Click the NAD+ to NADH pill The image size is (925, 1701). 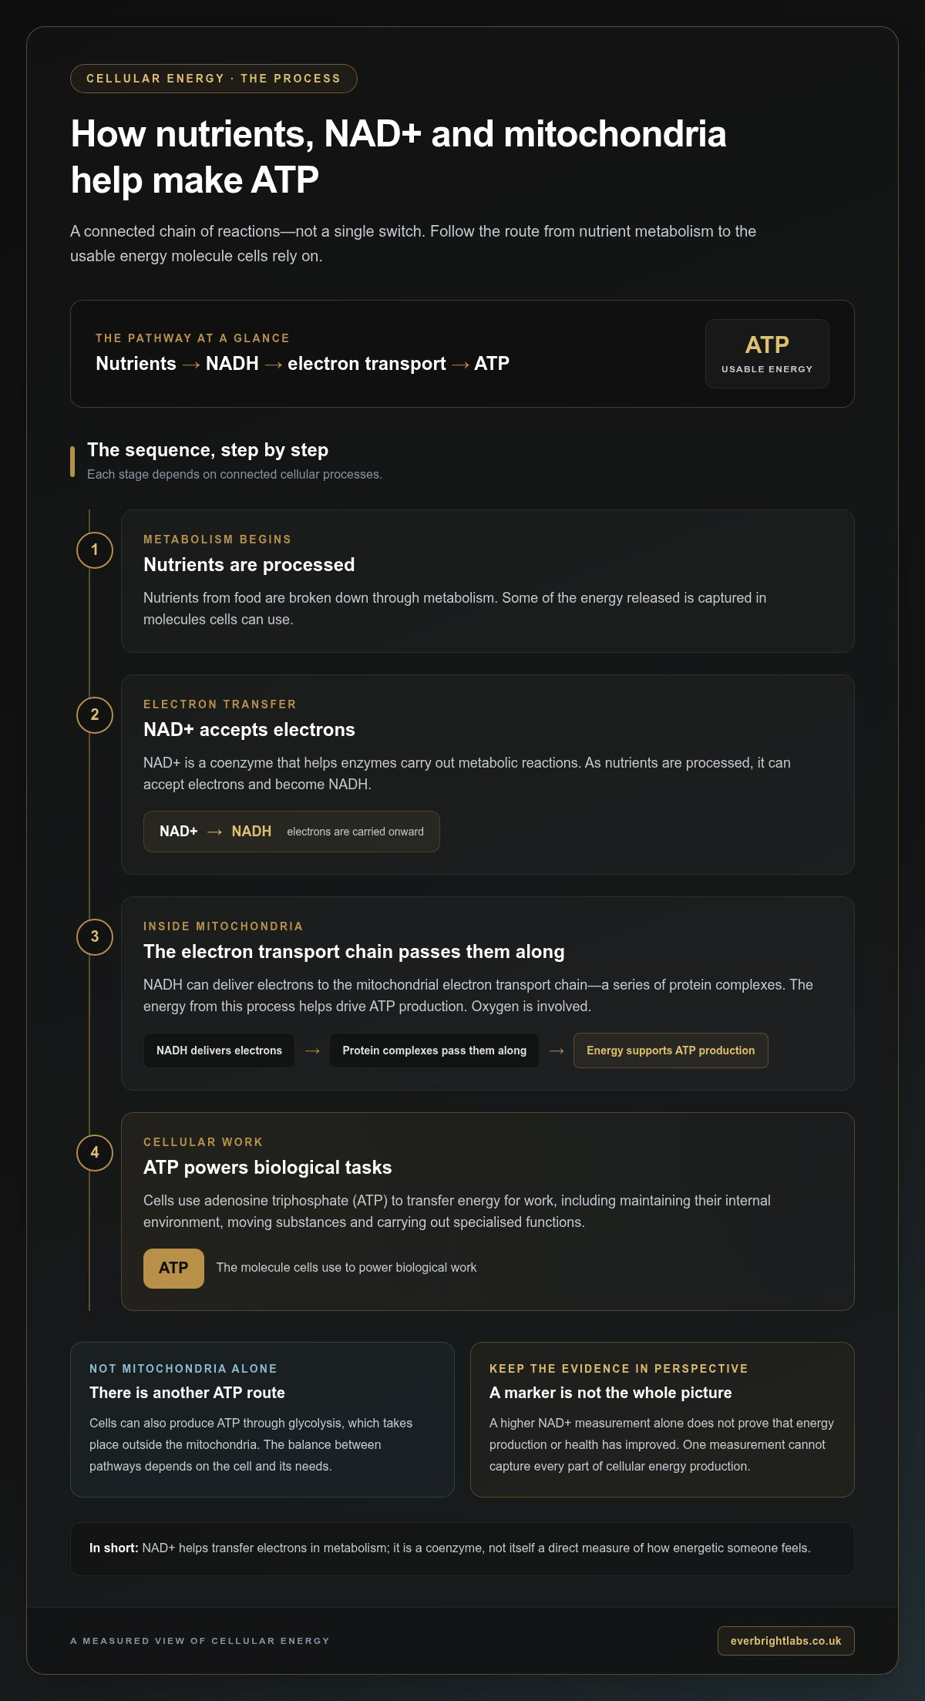(291, 832)
